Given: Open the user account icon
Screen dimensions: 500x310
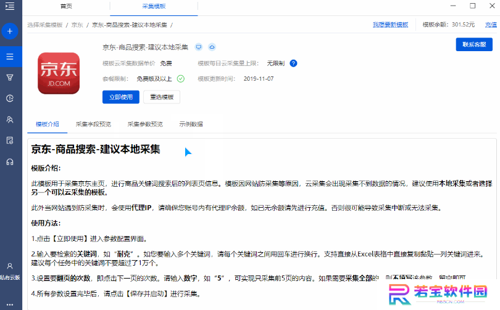Looking at the screenshot, I should coord(10,266).
